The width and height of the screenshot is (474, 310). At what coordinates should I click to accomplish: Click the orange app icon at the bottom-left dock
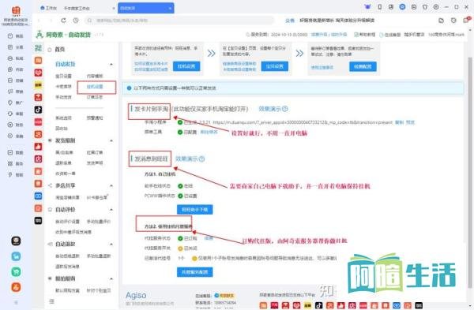click(x=16, y=287)
